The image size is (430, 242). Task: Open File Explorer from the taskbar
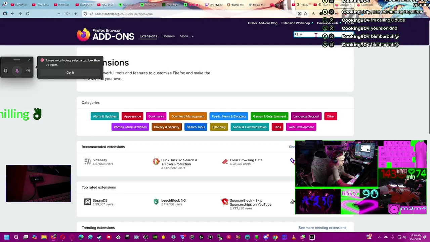pos(44,237)
